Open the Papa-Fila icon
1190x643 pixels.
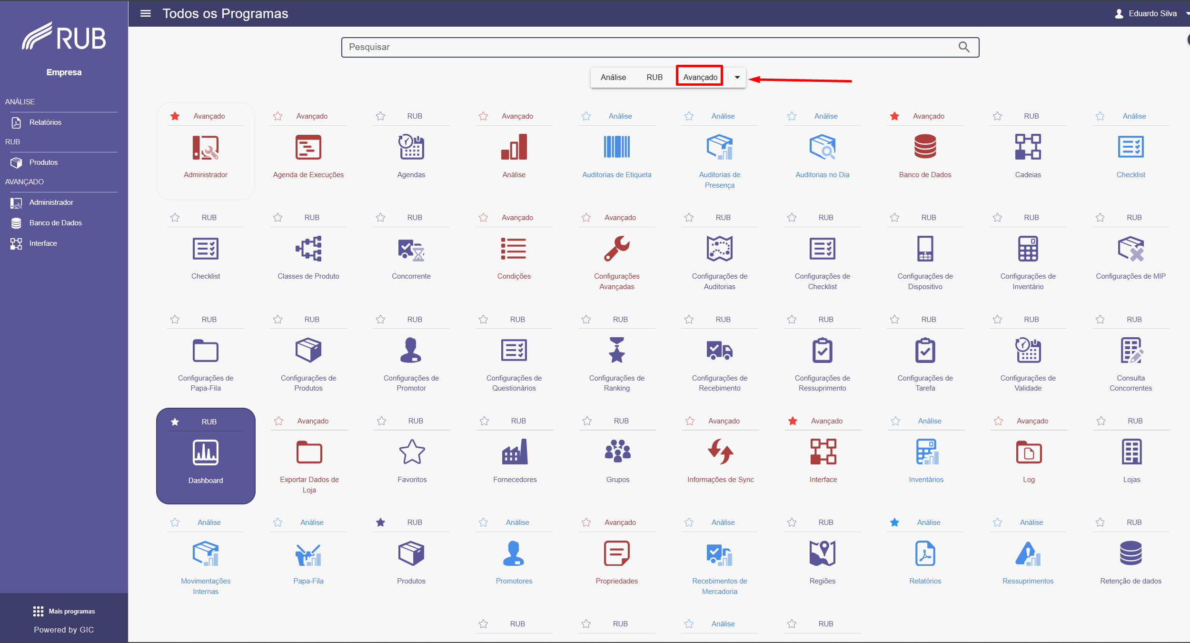[308, 555]
